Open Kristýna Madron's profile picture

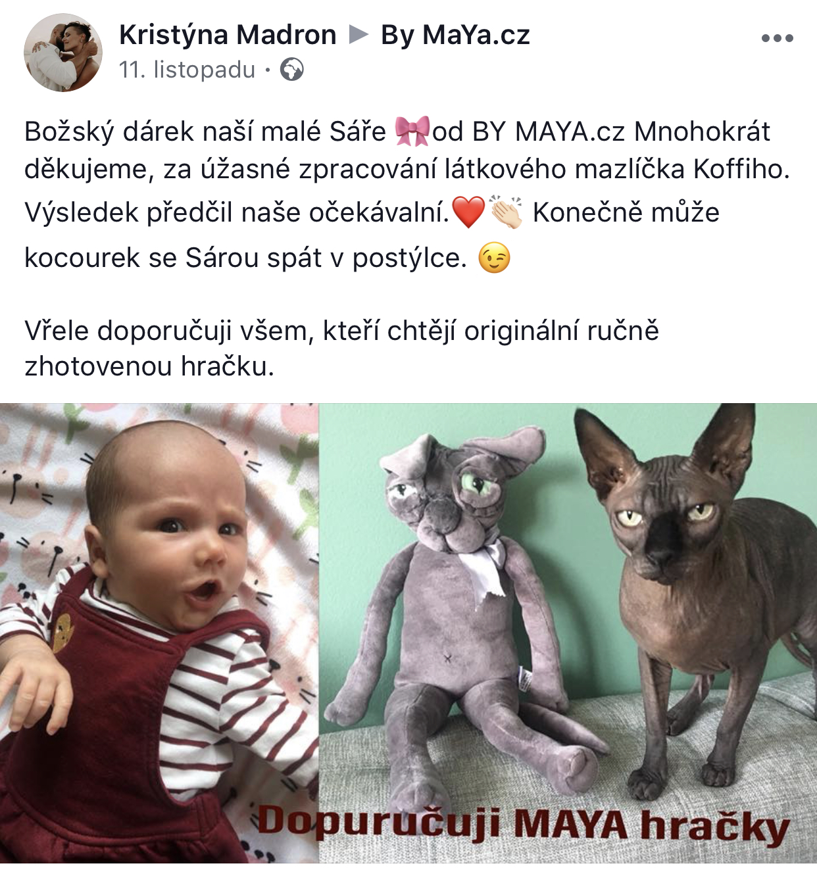[63, 53]
